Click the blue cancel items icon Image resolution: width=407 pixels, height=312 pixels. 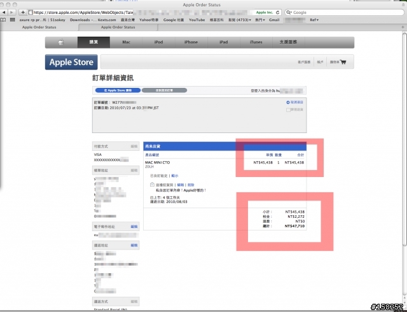(x=288, y=103)
